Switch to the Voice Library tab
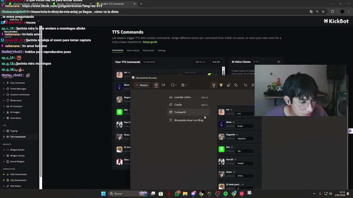 coord(133,50)
